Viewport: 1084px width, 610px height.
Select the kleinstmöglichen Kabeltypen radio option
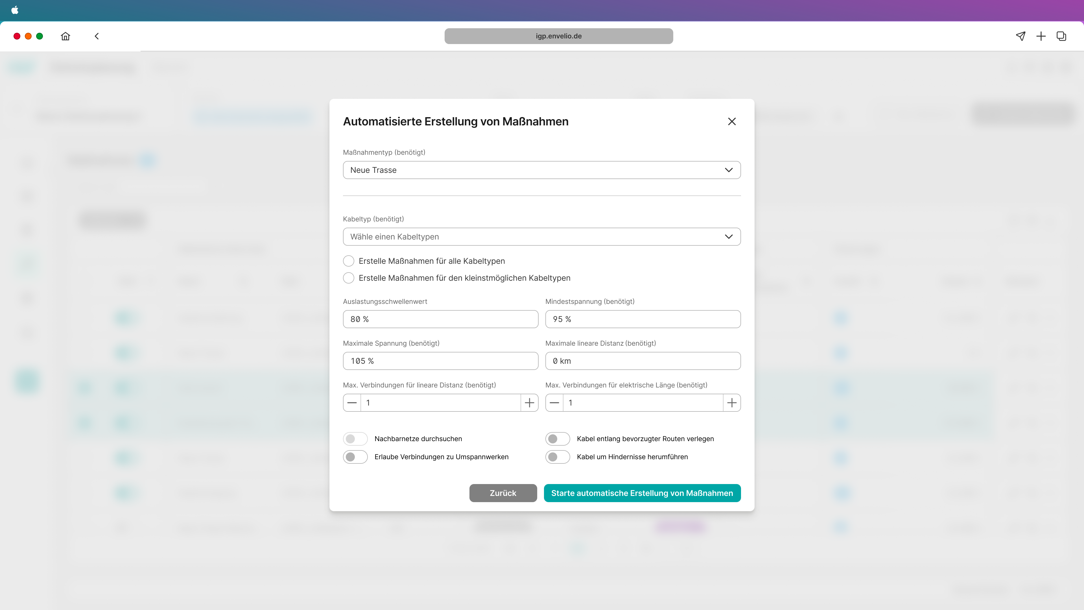348,278
